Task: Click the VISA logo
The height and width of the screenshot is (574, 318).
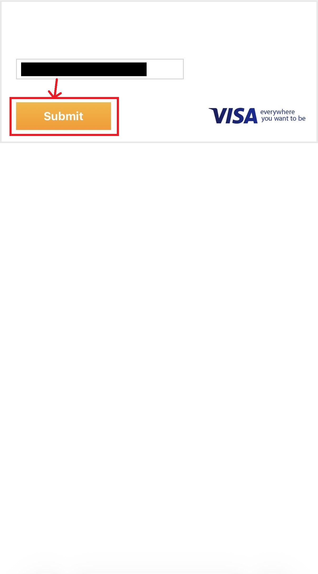Action: coord(233,116)
